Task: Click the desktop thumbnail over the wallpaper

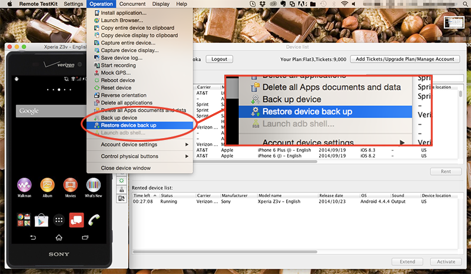Action: 454,22
